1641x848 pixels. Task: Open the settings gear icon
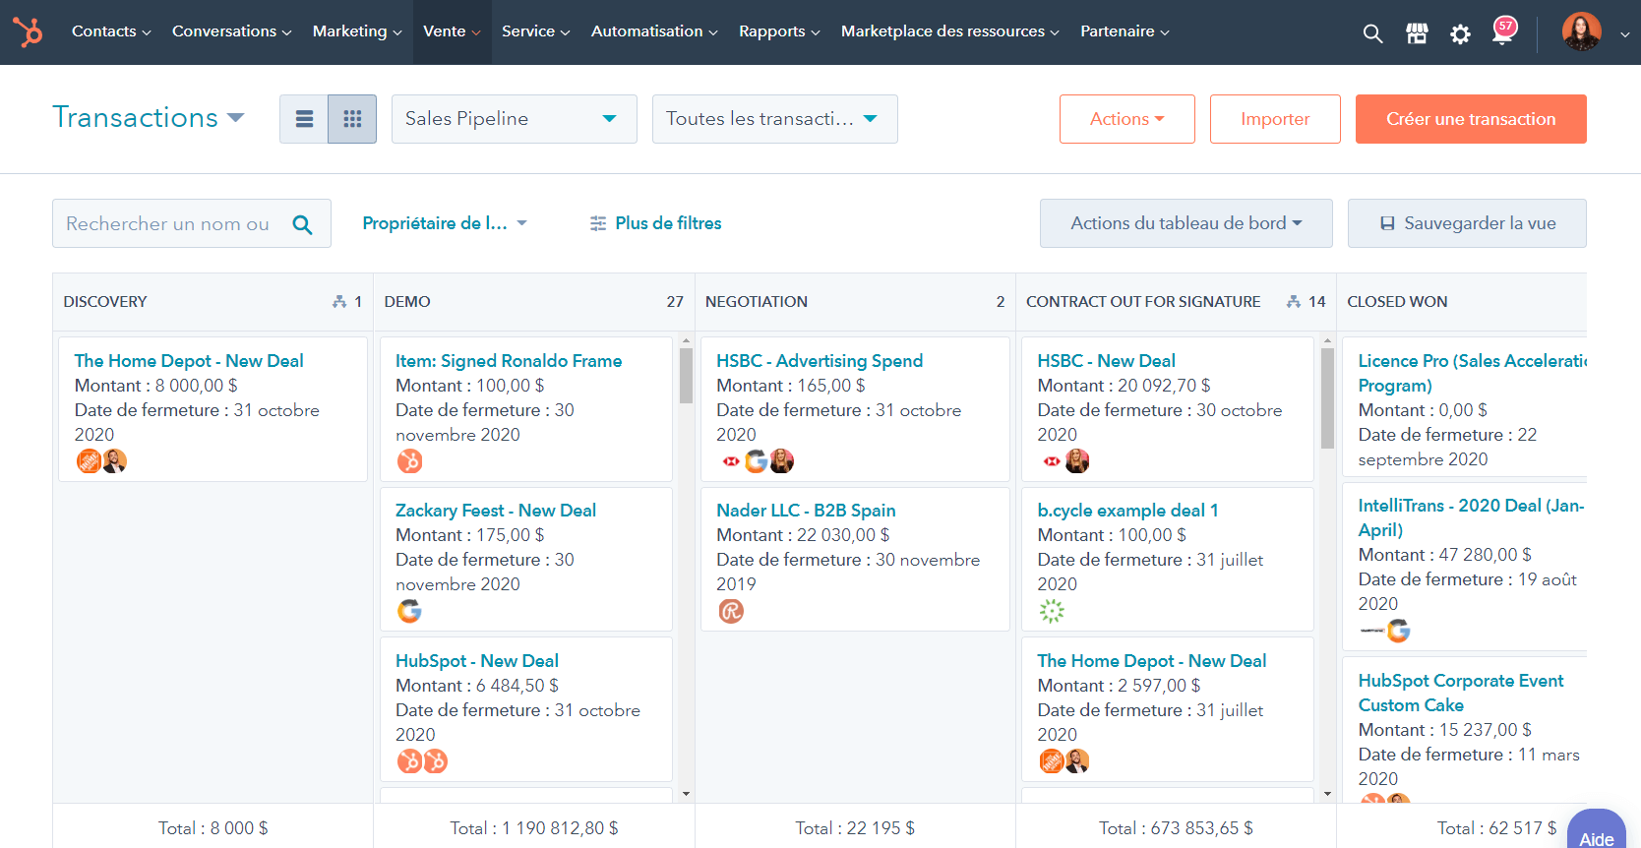1460,34
